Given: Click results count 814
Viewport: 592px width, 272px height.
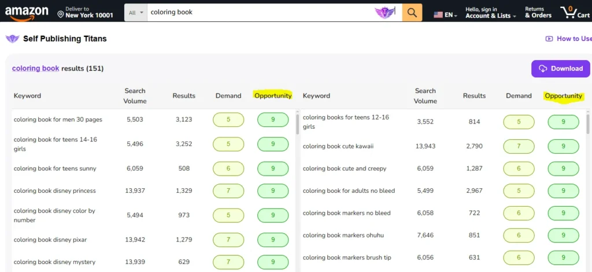Looking at the screenshot, I should click(474, 122).
